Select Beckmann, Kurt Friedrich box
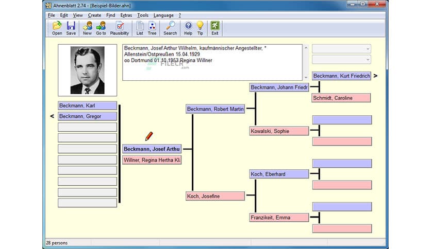Image resolution: width=431 pixels, height=249 pixels. click(341, 76)
